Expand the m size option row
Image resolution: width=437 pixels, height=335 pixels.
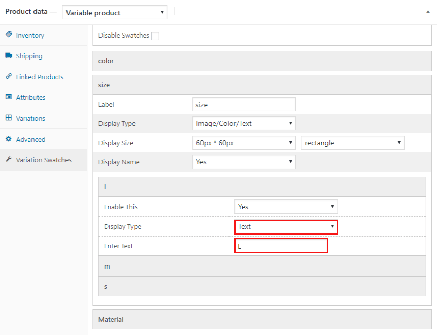(x=262, y=266)
